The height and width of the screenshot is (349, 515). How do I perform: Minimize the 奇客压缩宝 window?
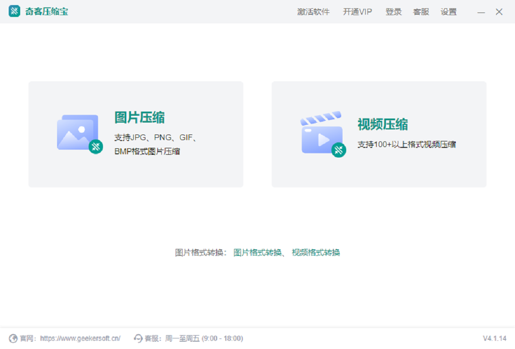tap(481, 12)
